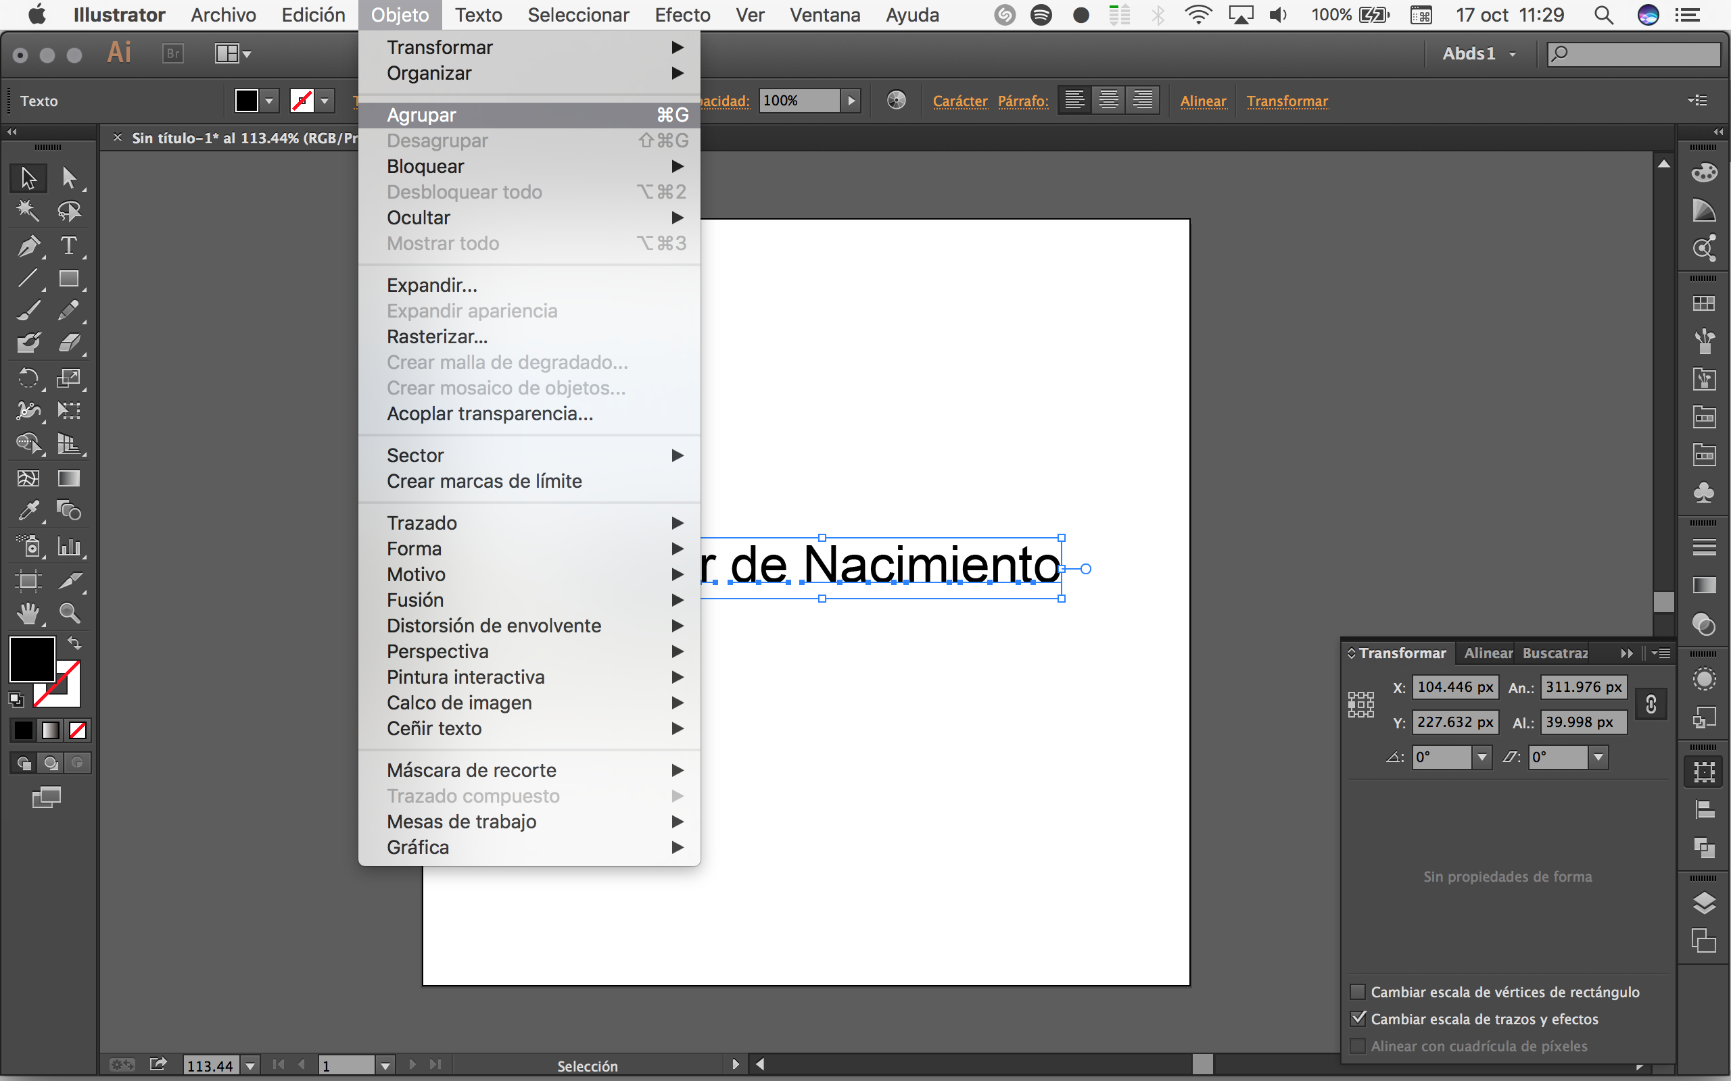Image resolution: width=1731 pixels, height=1081 pixels.
Task: Enable Cambiar escala de vértices de rectángulo
Action: (1357, 992)
